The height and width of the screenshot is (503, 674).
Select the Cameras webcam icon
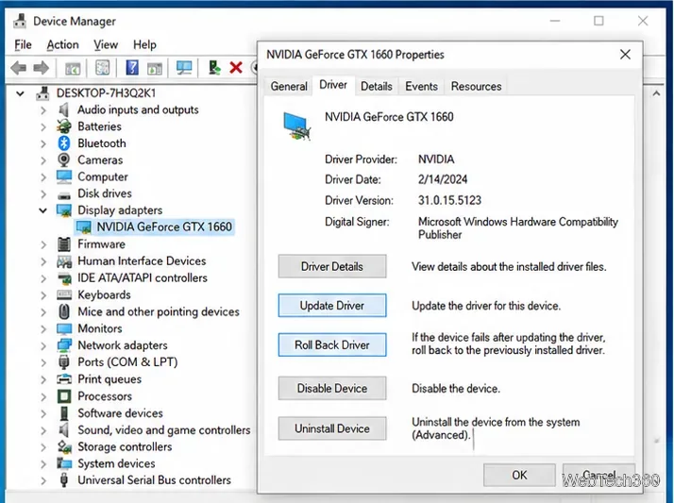click(x=64, y=159)
